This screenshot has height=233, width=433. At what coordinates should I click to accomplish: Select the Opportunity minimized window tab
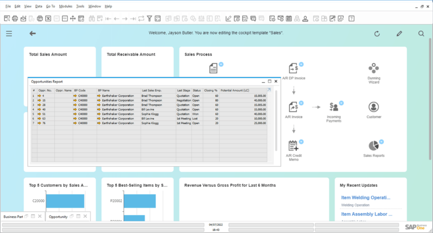click(58, 217)
